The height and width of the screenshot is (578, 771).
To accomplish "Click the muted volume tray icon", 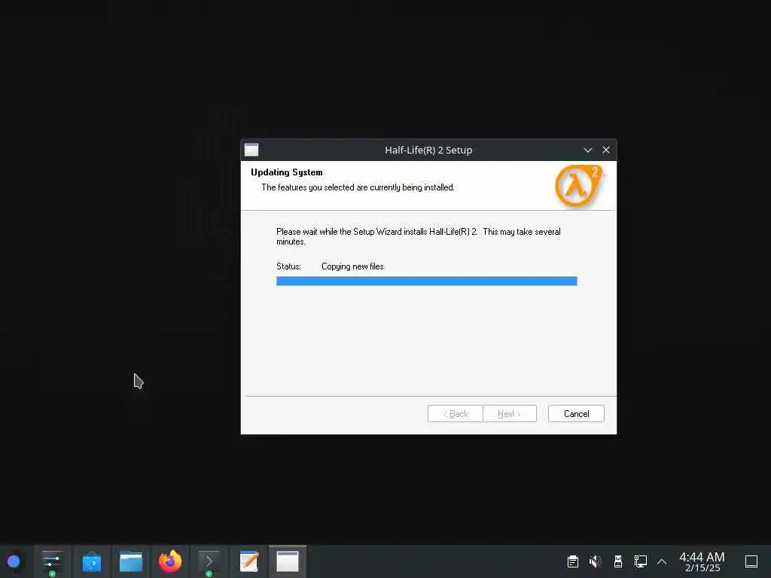I will [x=595, y=561].
